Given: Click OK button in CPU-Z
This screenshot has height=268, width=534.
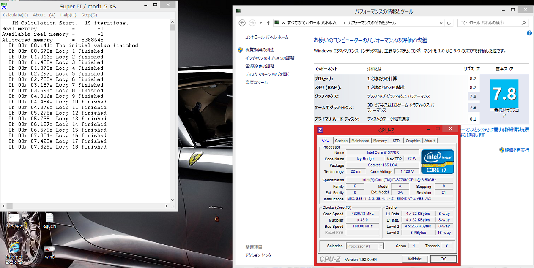Looking at the screenshot, I should click(x=443, y=259).
